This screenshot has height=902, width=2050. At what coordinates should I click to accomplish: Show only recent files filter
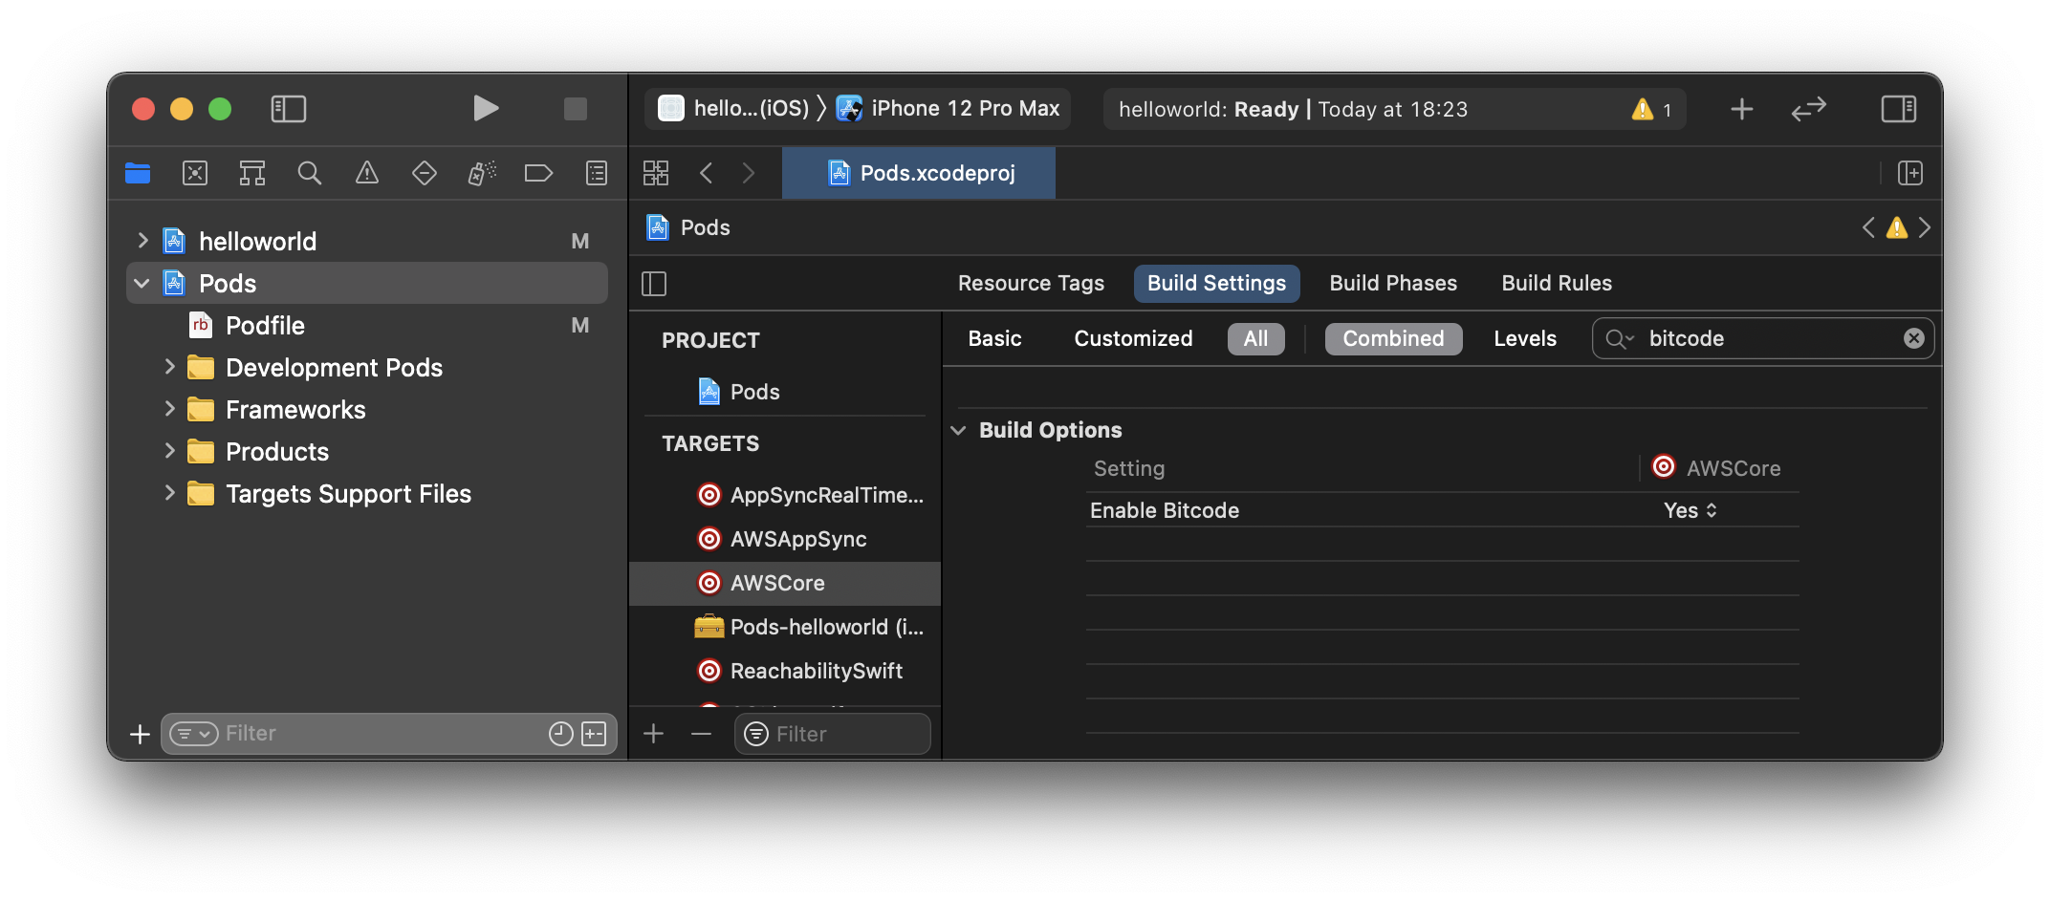click(x=560, y=734)
